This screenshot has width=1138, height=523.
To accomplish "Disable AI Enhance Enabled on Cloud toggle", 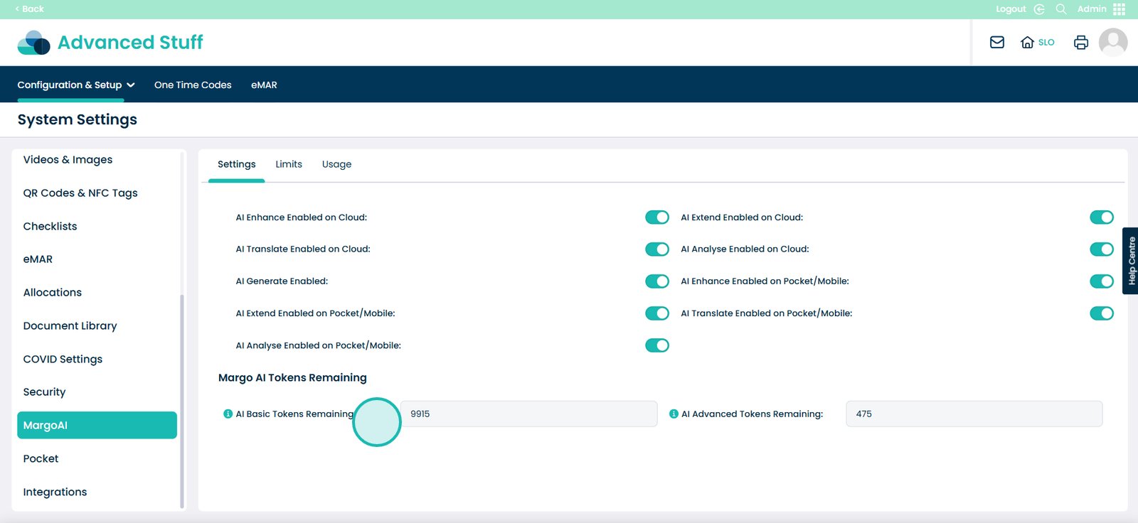I will [x=656, y=217].
